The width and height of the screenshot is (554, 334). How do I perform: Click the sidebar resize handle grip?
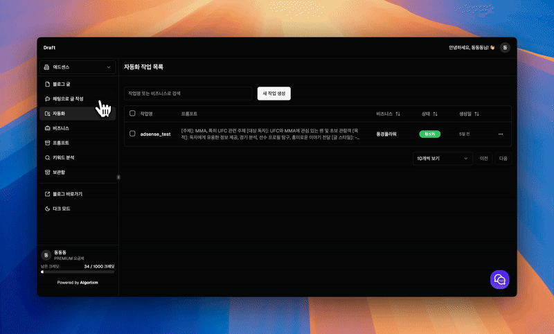click(x=118, y=177)
